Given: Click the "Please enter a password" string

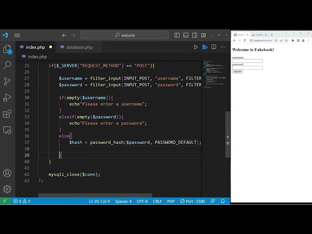Looking at the screenshot, I should coord(112,123).
